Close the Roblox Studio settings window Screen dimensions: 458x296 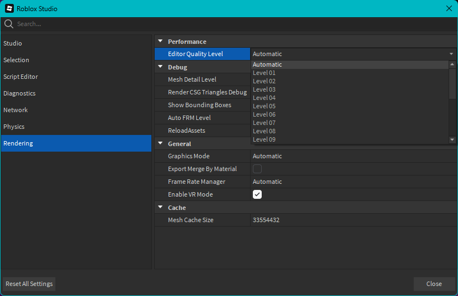click(449, 8)
